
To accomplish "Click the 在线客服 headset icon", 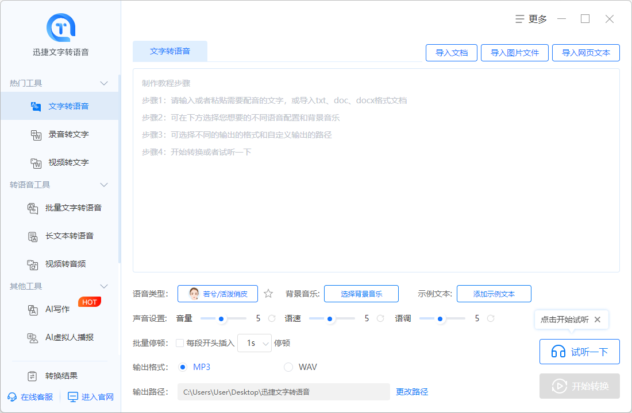I will [x=12, y=397].
